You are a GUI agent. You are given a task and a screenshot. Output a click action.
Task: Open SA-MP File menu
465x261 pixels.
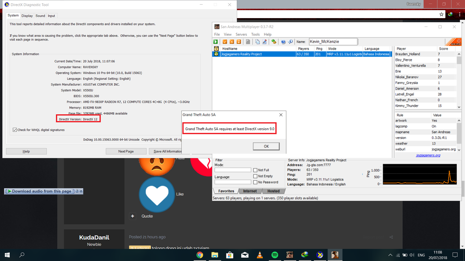coord(217,34)
